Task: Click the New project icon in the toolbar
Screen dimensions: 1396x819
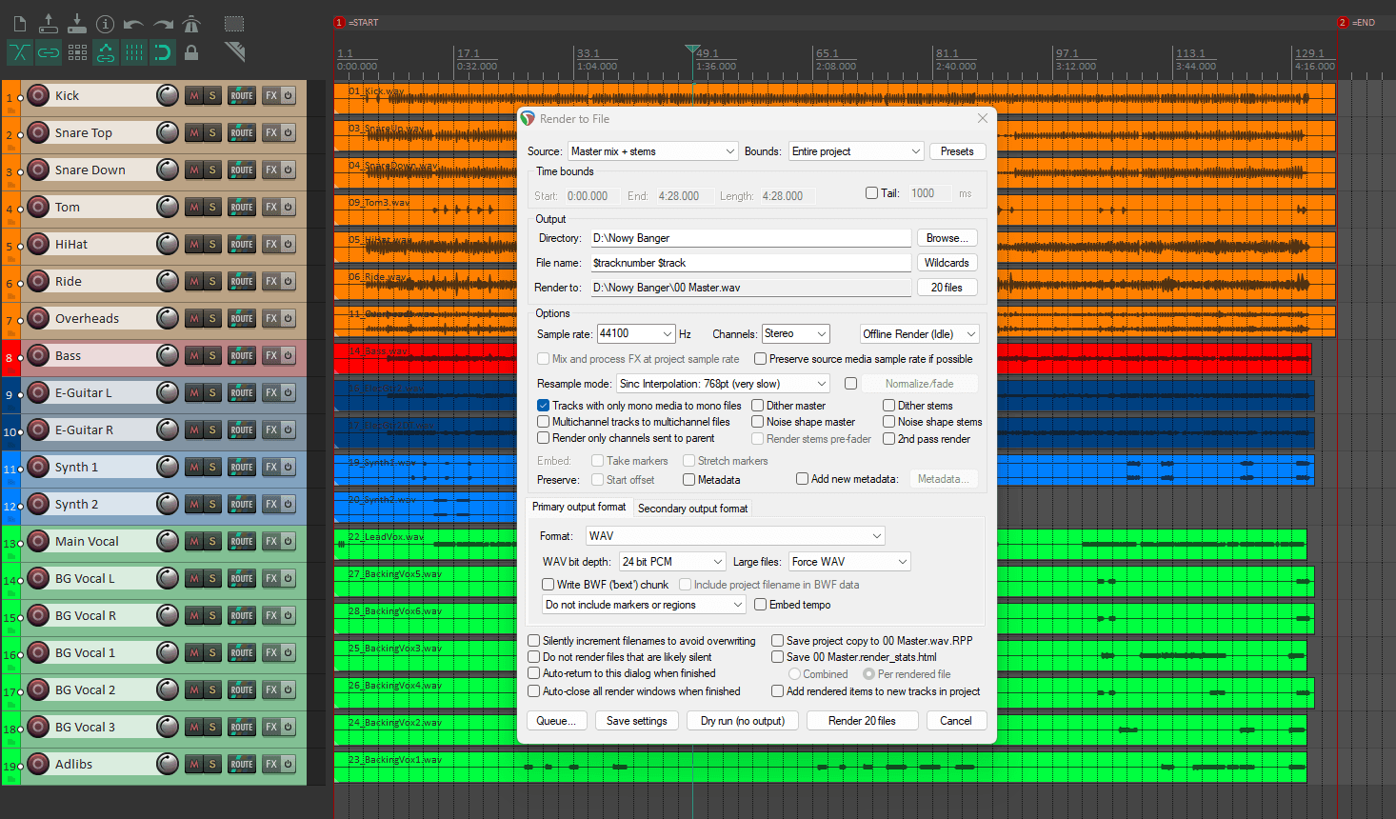Action: click(20, 24)
